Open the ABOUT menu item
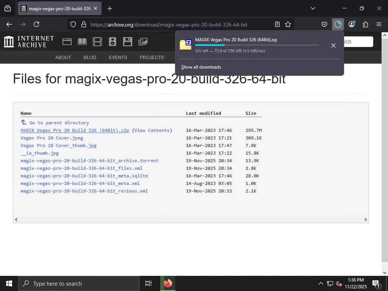 (63, 58)
